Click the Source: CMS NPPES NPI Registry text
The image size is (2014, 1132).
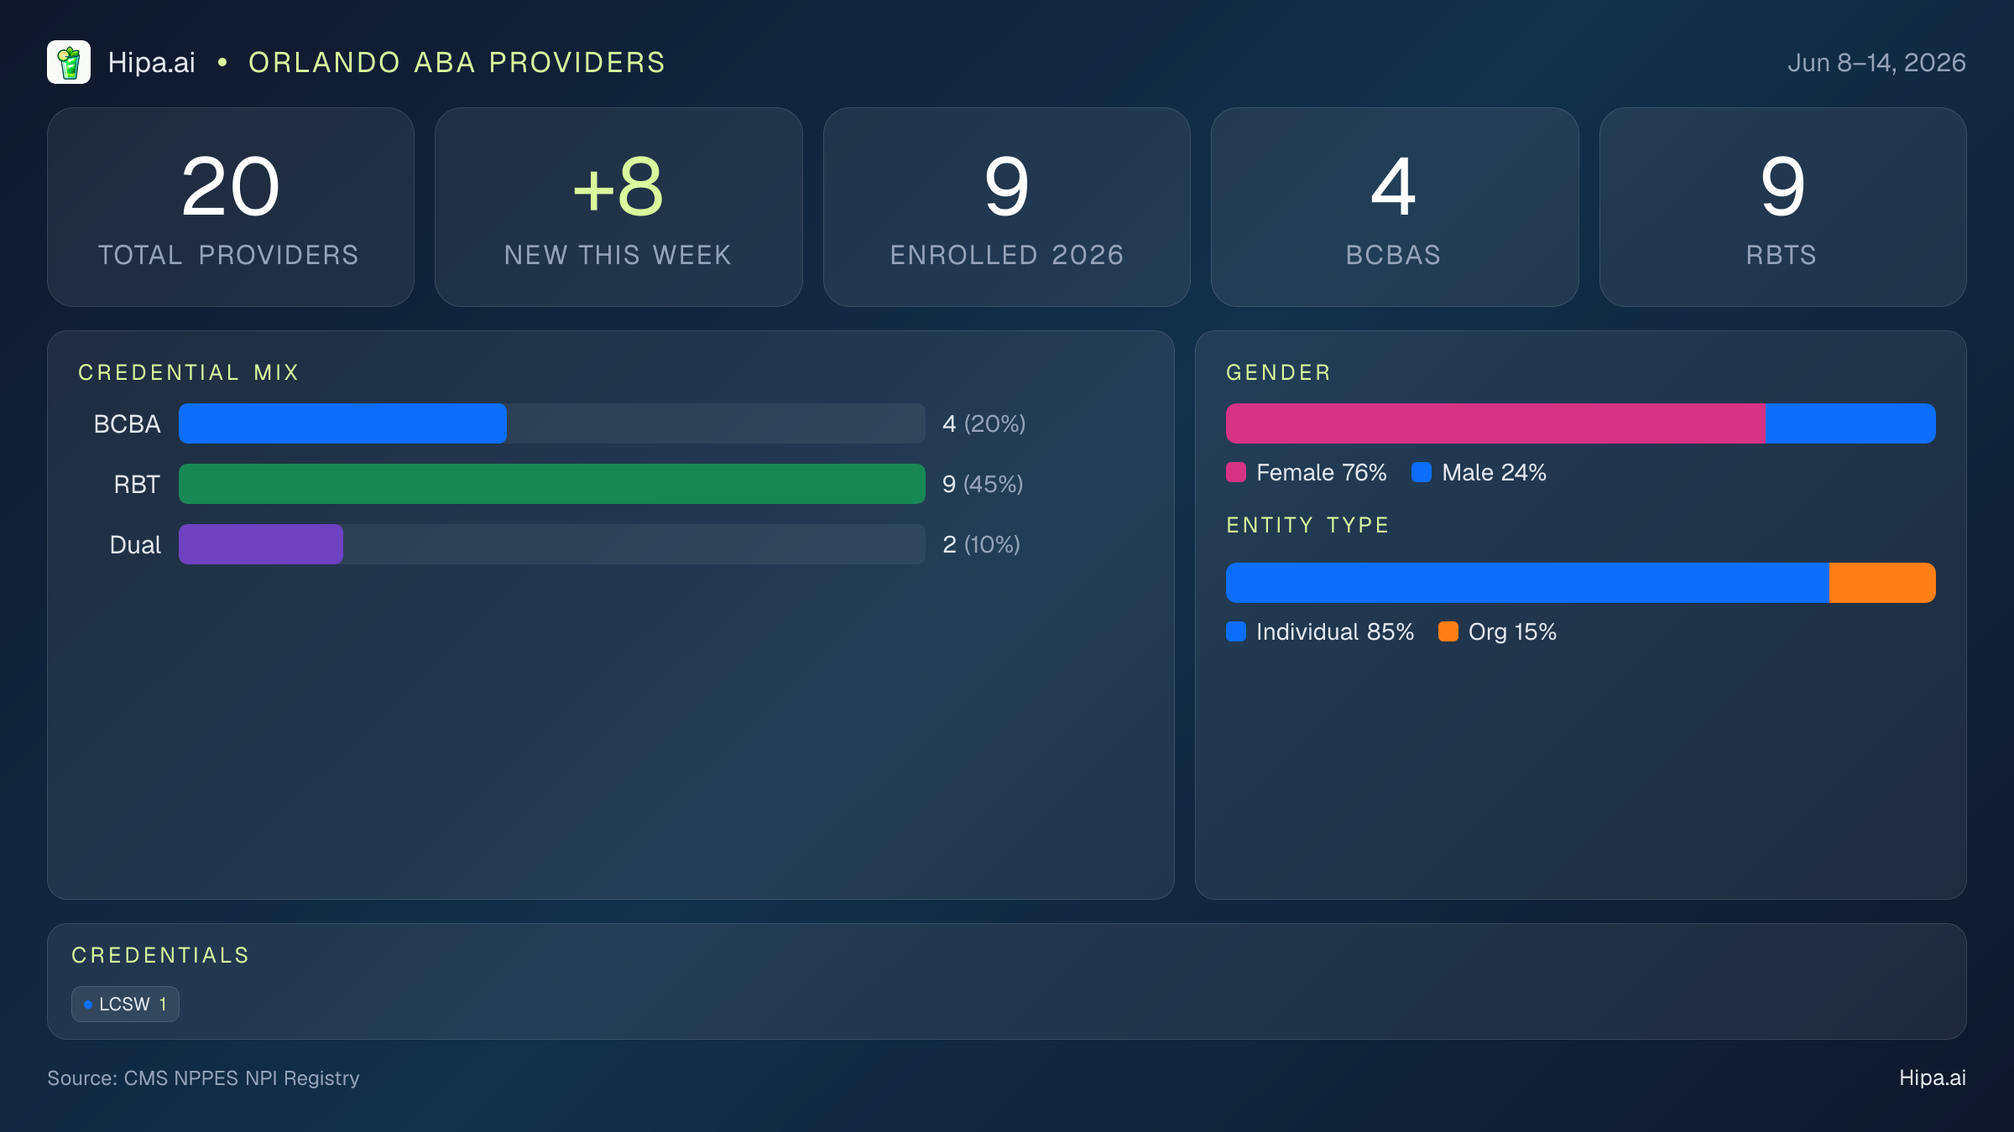pyautogui.click(x=203, y=1078)
